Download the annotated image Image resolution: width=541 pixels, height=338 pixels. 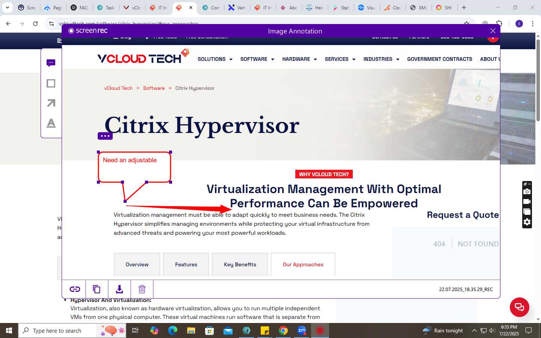[119, 289]
